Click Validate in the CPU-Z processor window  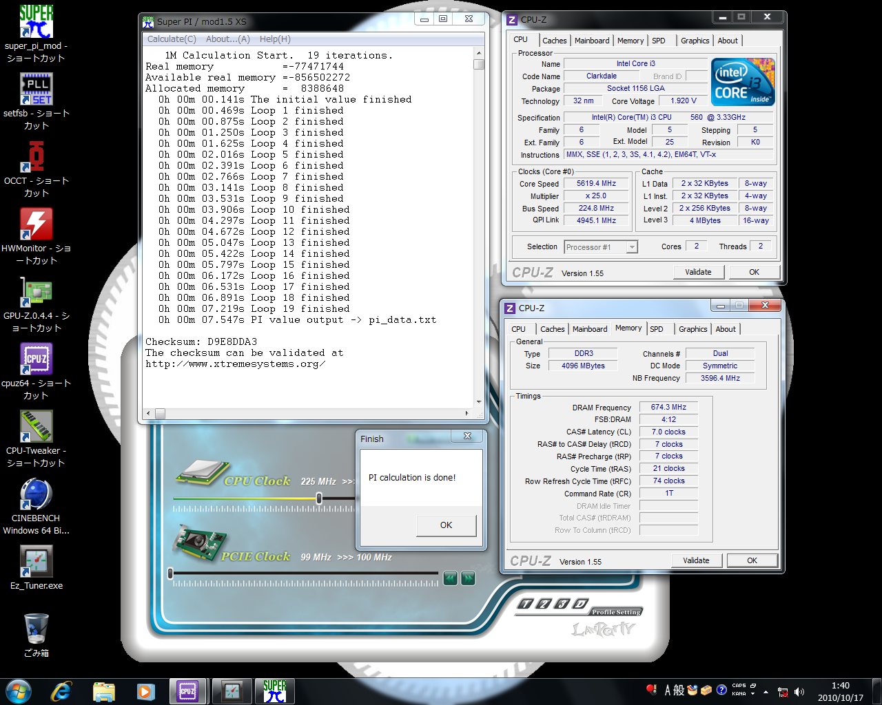(x=698, y=273)
